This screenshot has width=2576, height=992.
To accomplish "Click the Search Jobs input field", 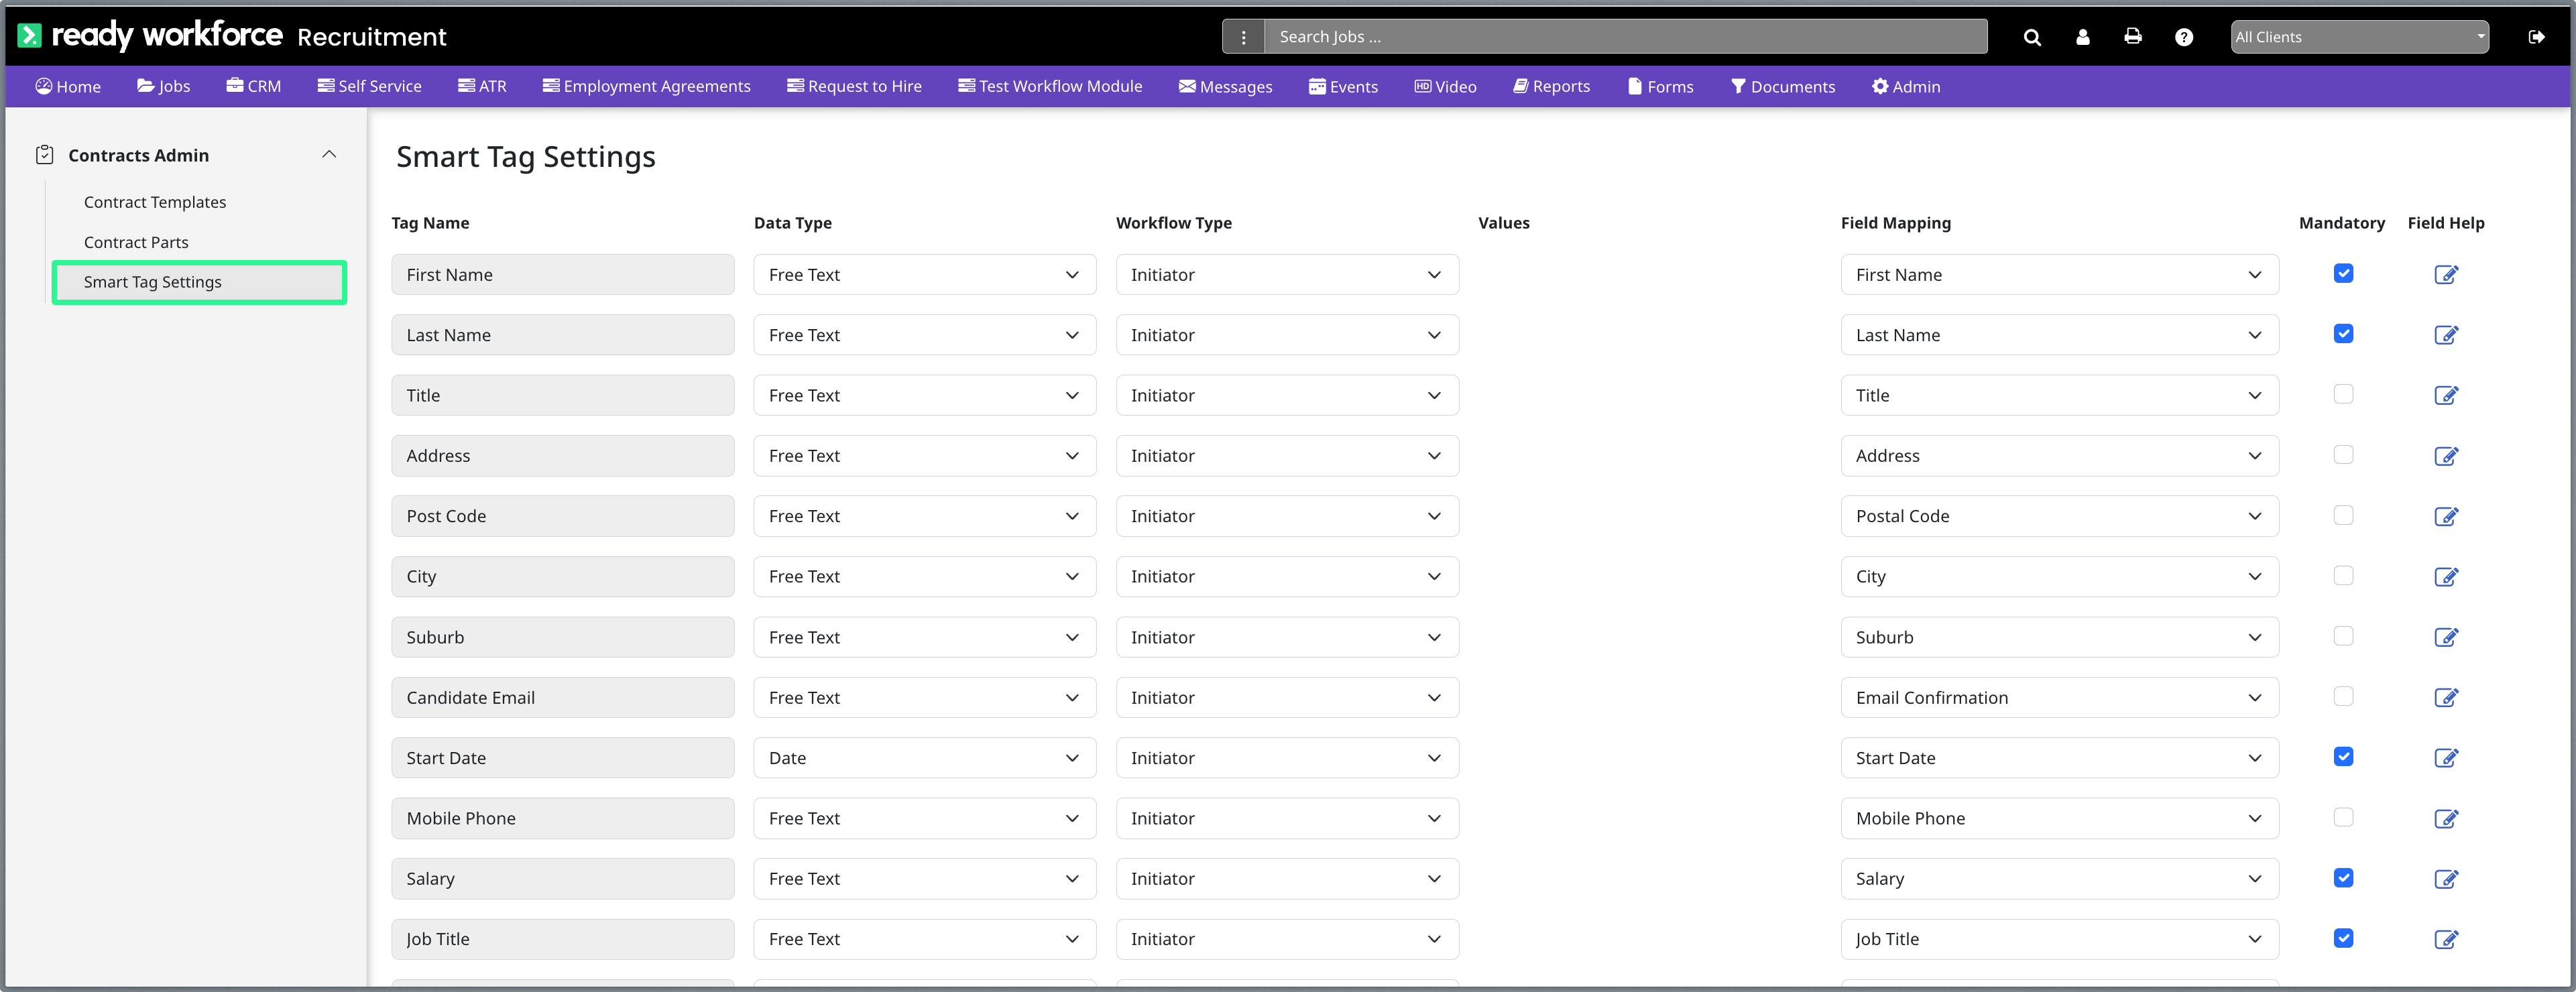I will pos(1625,37).
